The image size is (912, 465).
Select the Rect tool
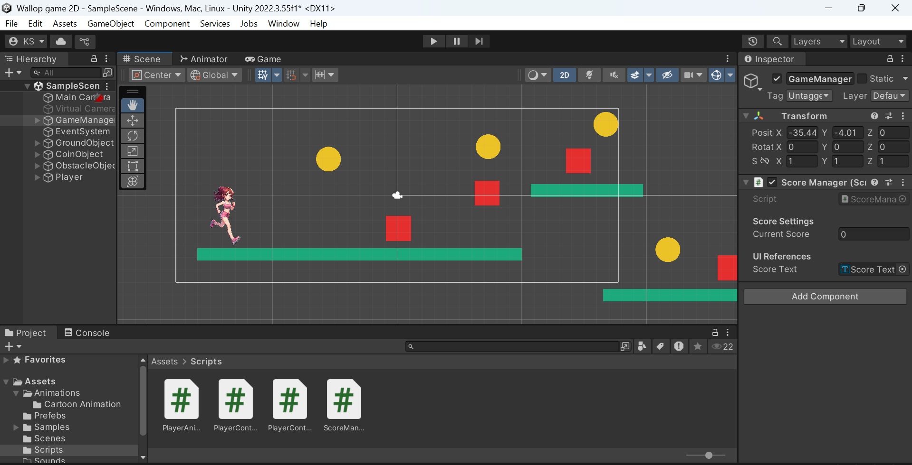(133, 166)
